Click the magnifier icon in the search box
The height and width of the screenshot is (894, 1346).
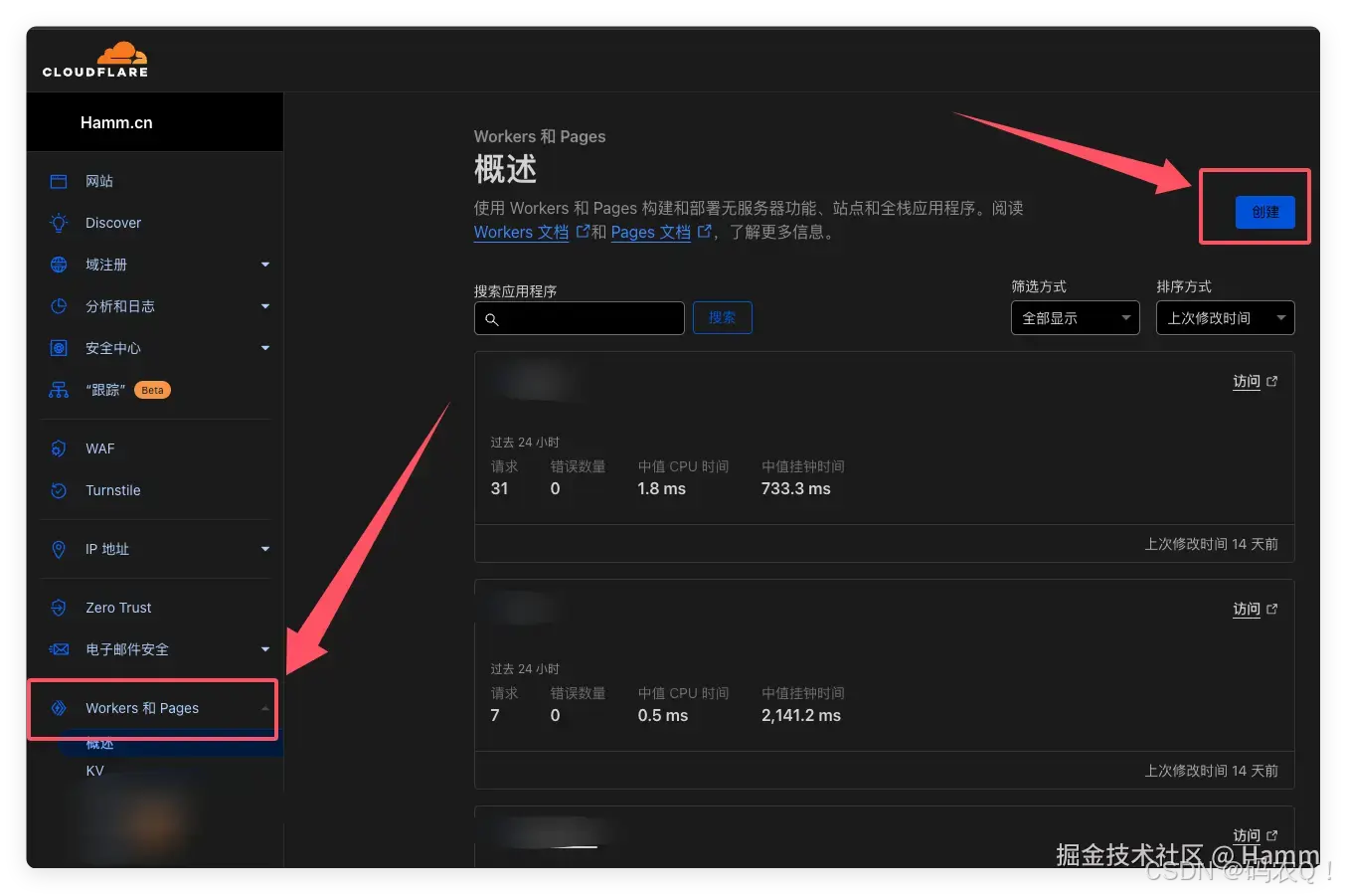click(x=493, y=318)
